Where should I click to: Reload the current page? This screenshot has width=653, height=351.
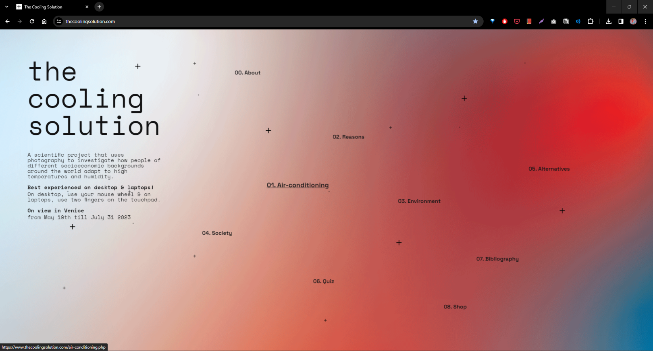tap(32, 21)
